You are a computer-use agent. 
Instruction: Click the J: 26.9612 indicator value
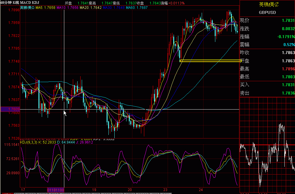pyautogui.click(x=84, y=142)
